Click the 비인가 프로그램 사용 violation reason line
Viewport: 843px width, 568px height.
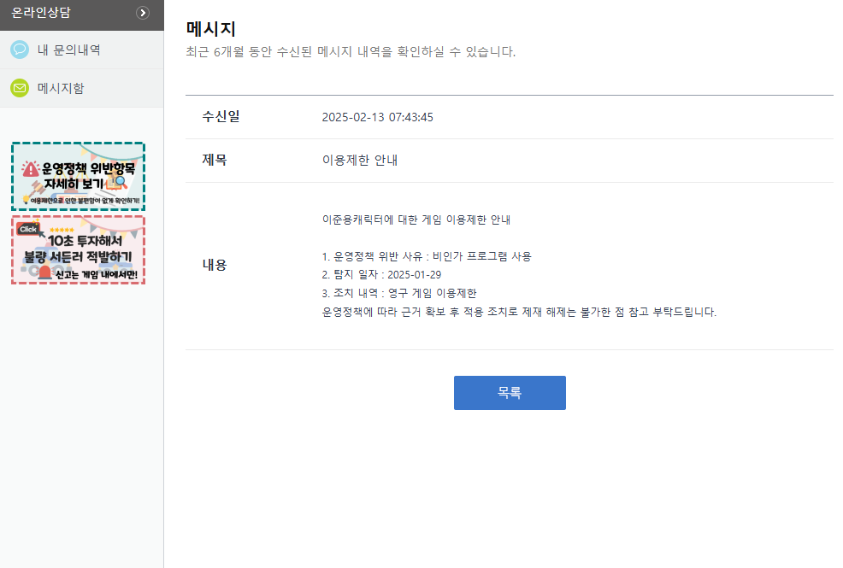(x=427, y=256)
